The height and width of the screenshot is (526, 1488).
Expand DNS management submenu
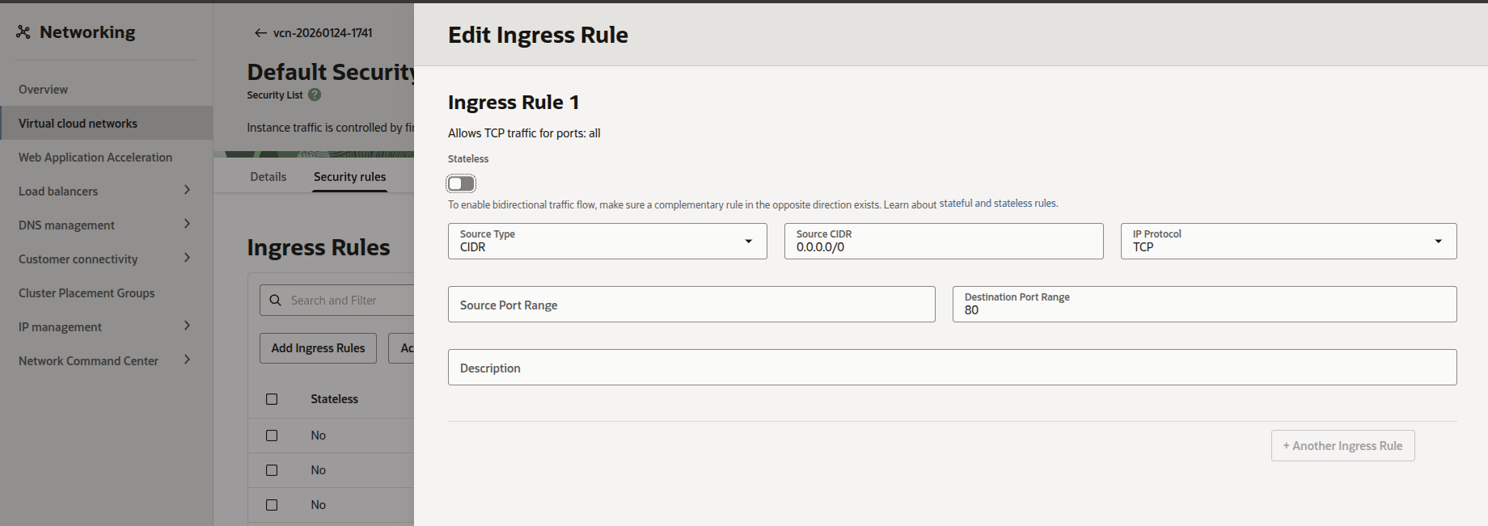pos(187,224)
